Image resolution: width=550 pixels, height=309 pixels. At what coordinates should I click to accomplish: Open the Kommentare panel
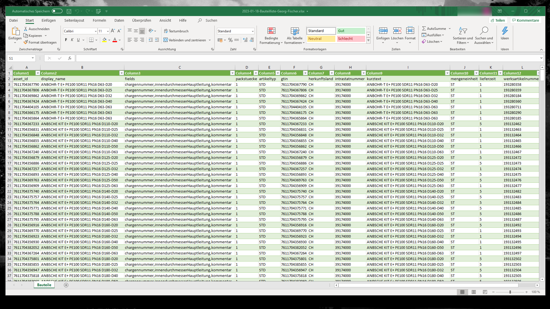526,20
